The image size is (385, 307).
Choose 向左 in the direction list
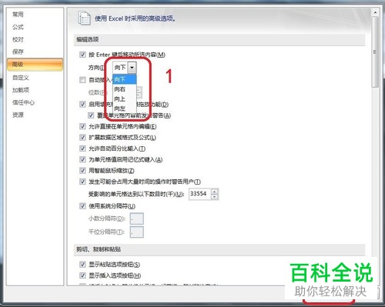point(125,108)
